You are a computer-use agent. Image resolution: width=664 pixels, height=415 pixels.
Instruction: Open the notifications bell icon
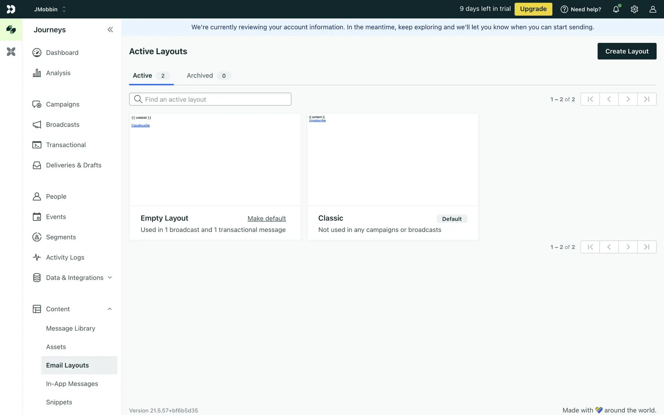click(x=616, y=9)
